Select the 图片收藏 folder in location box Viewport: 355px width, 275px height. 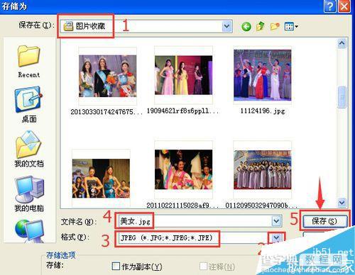[85, 26]
